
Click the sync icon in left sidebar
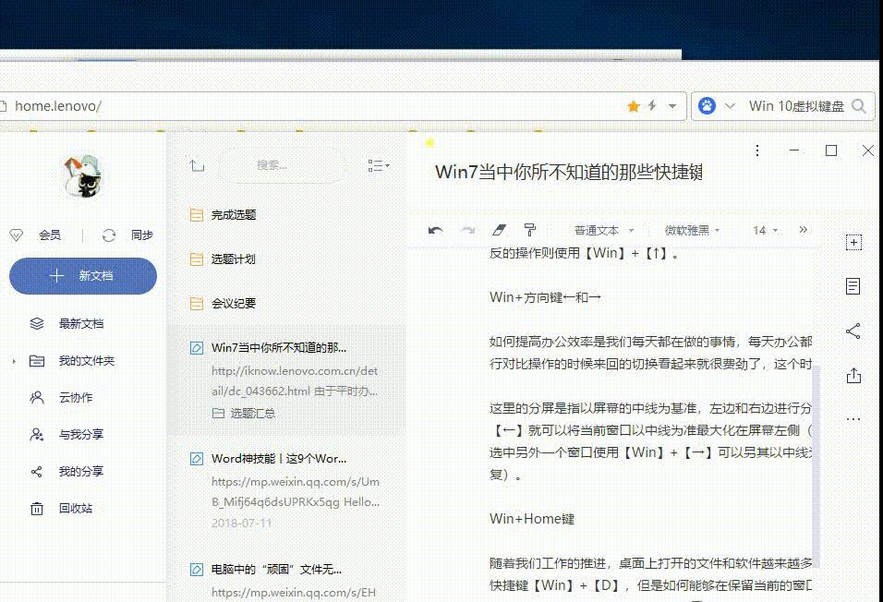tap(109, 235)
